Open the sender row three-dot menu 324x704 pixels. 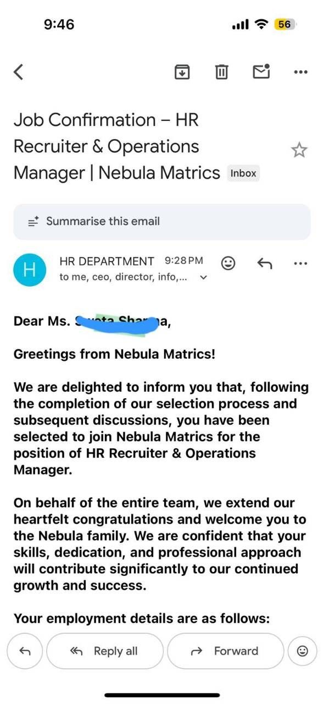point(300,263)
